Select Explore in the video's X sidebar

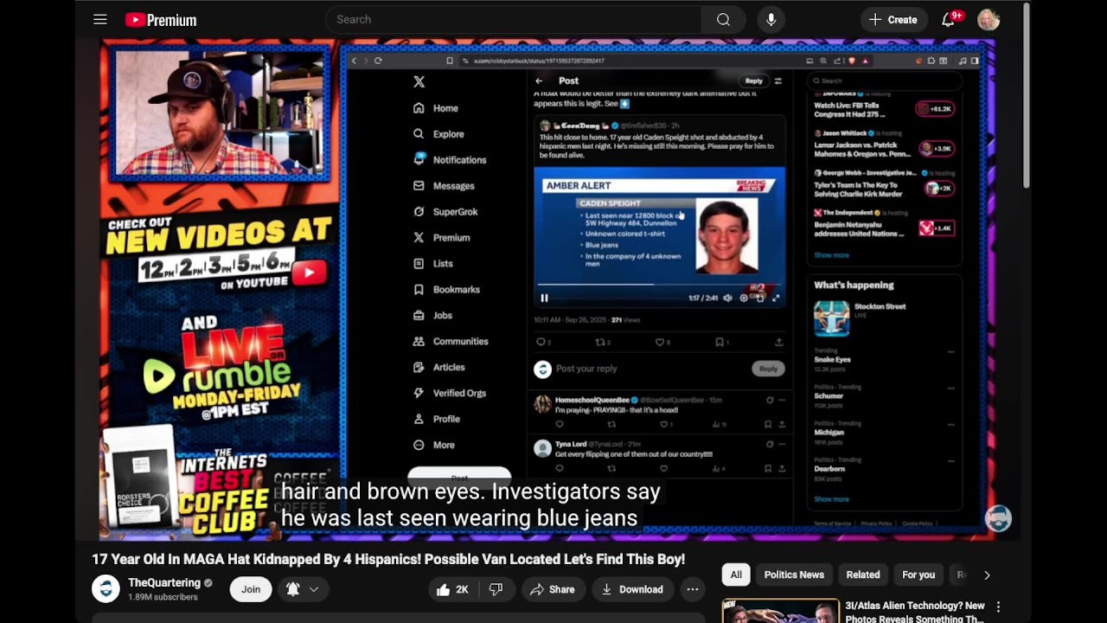438,134
